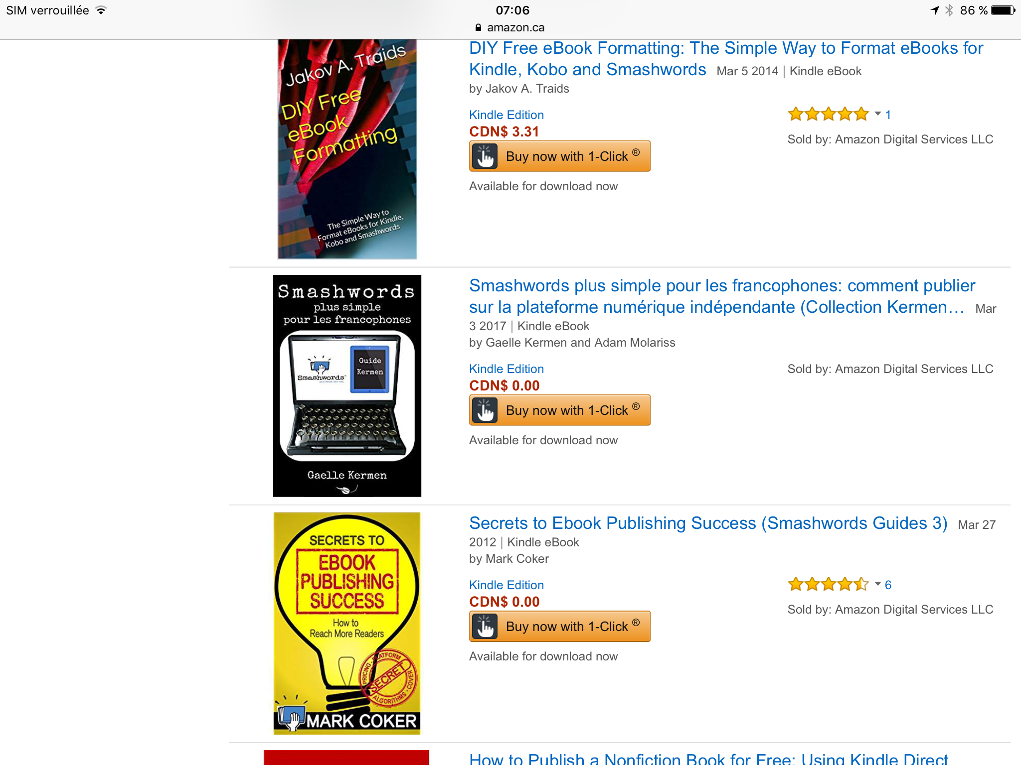Tap the Wi-Fi icon in status bar
Screen dimensions: 1021x765
tap(101, 10)
